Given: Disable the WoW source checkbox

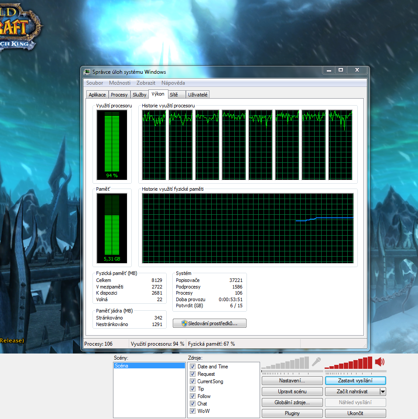Looking at the screenshot, I should pyautogui.click(x=192, y=411).
